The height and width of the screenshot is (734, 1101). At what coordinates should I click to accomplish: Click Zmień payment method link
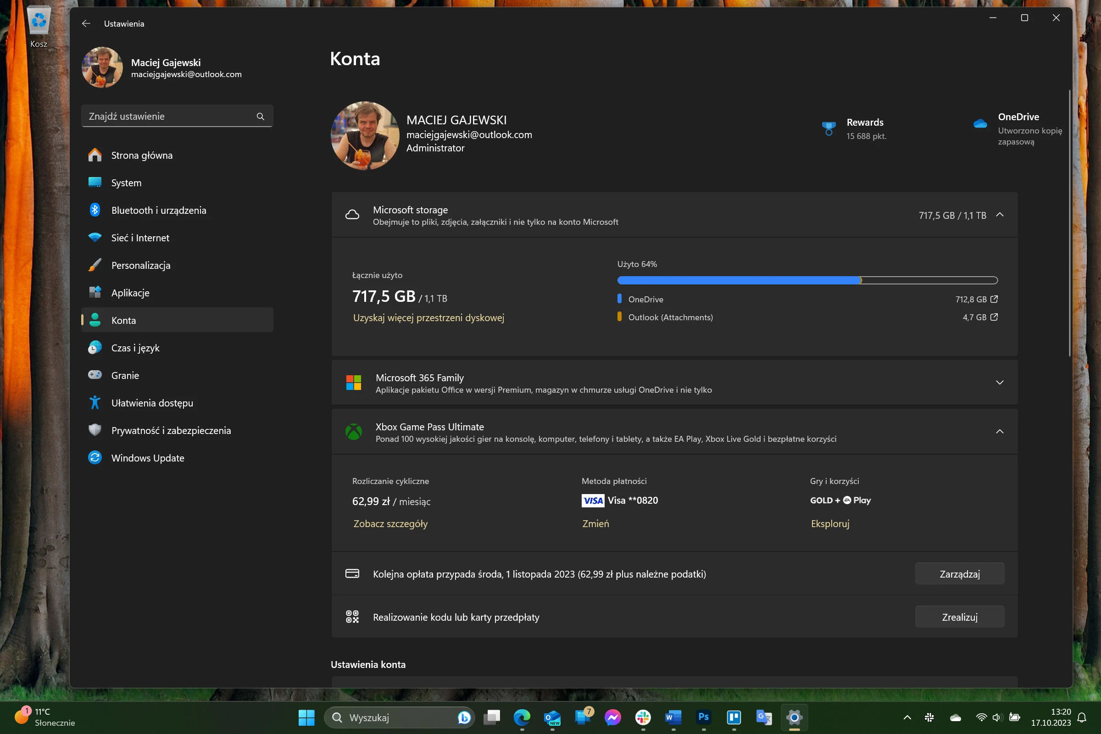click(x=595, y=524)
